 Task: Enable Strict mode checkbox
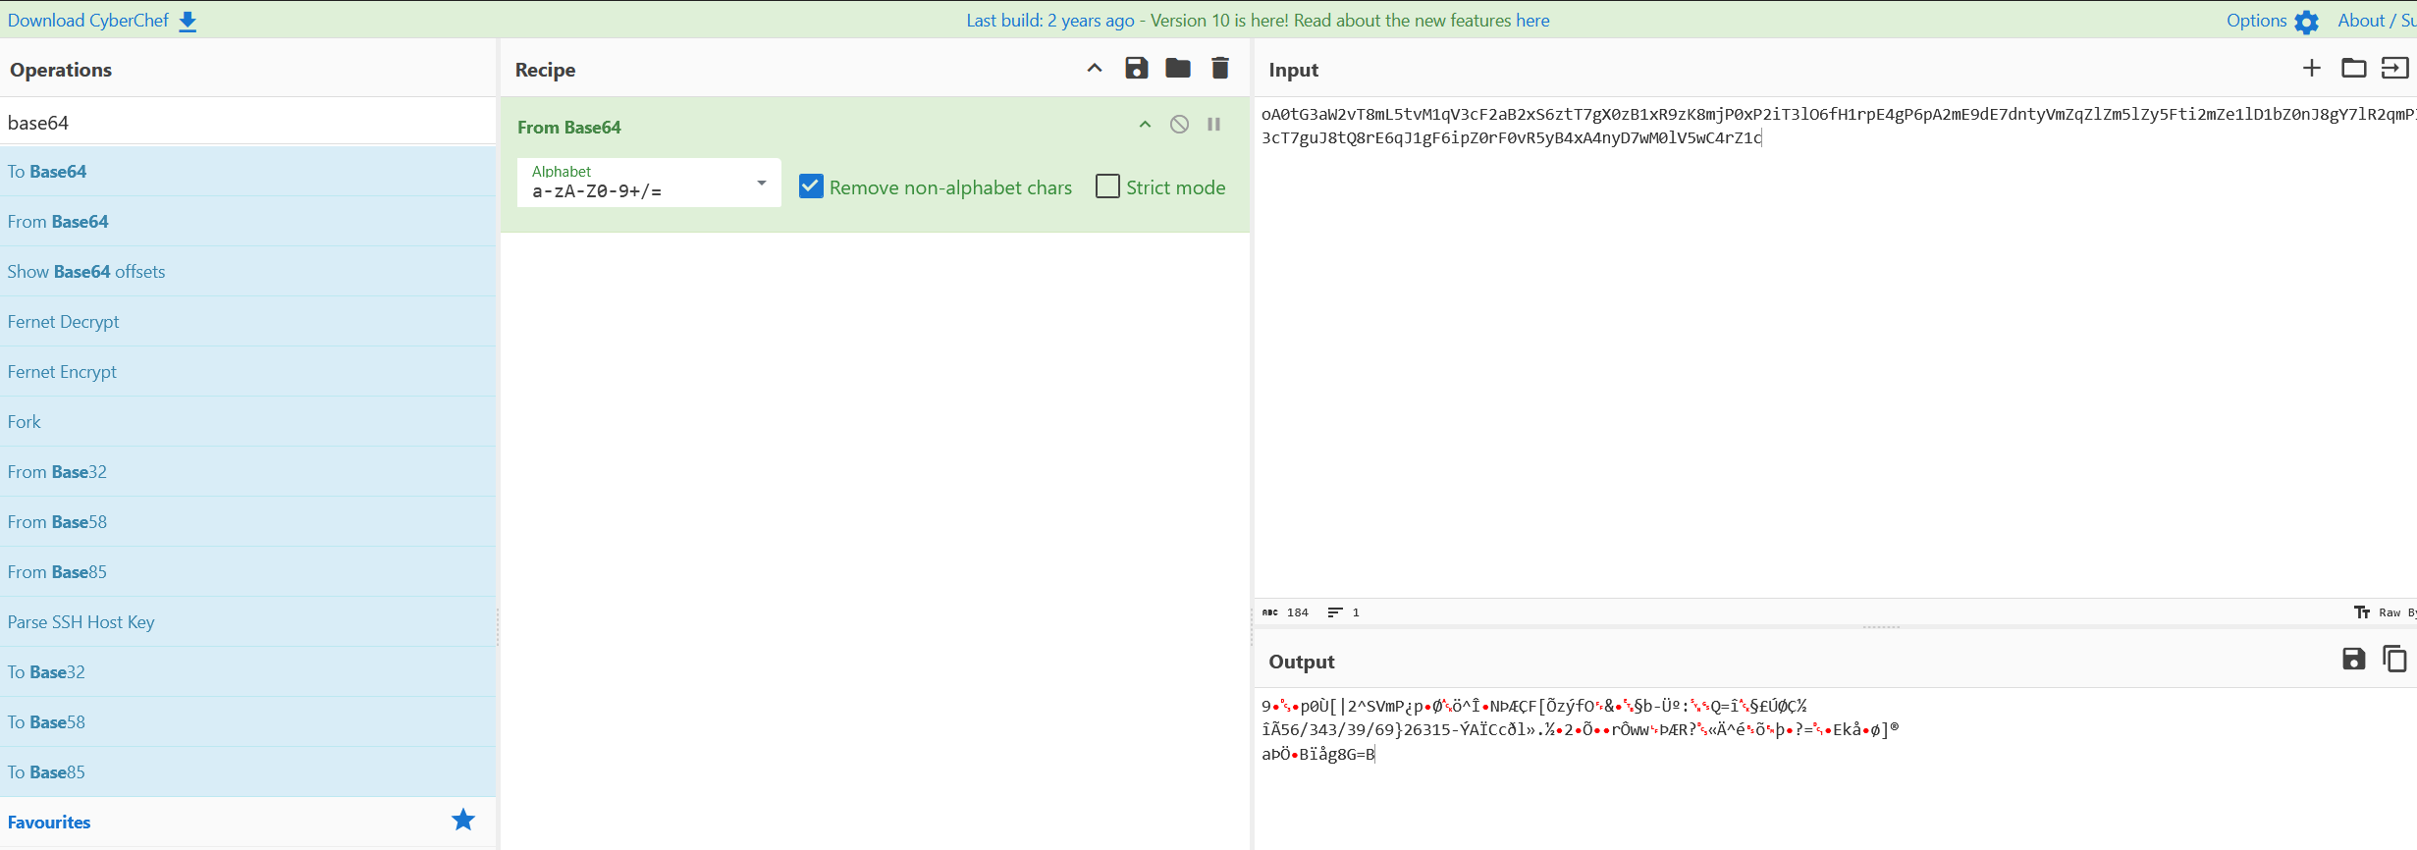[1107, 186]
